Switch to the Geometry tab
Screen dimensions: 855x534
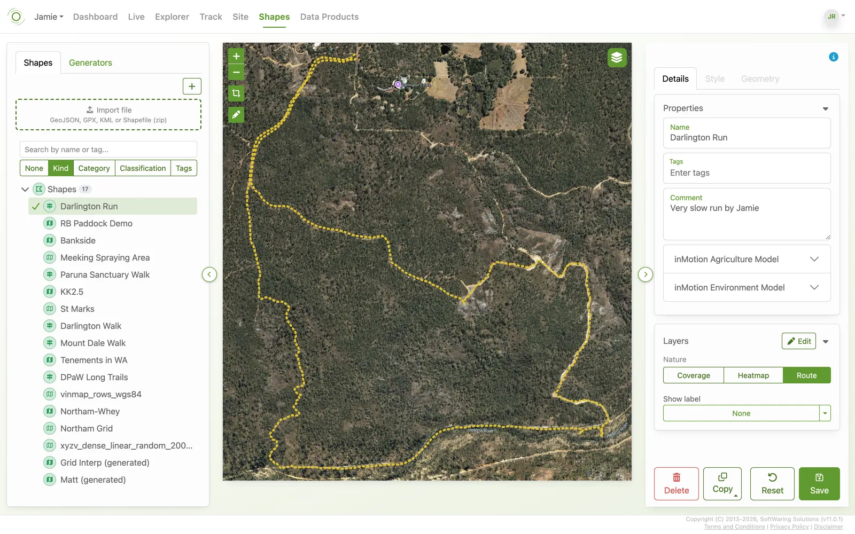pos(760,78)
